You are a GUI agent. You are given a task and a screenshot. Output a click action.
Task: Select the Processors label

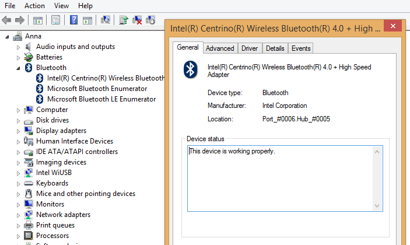(52, 236)
